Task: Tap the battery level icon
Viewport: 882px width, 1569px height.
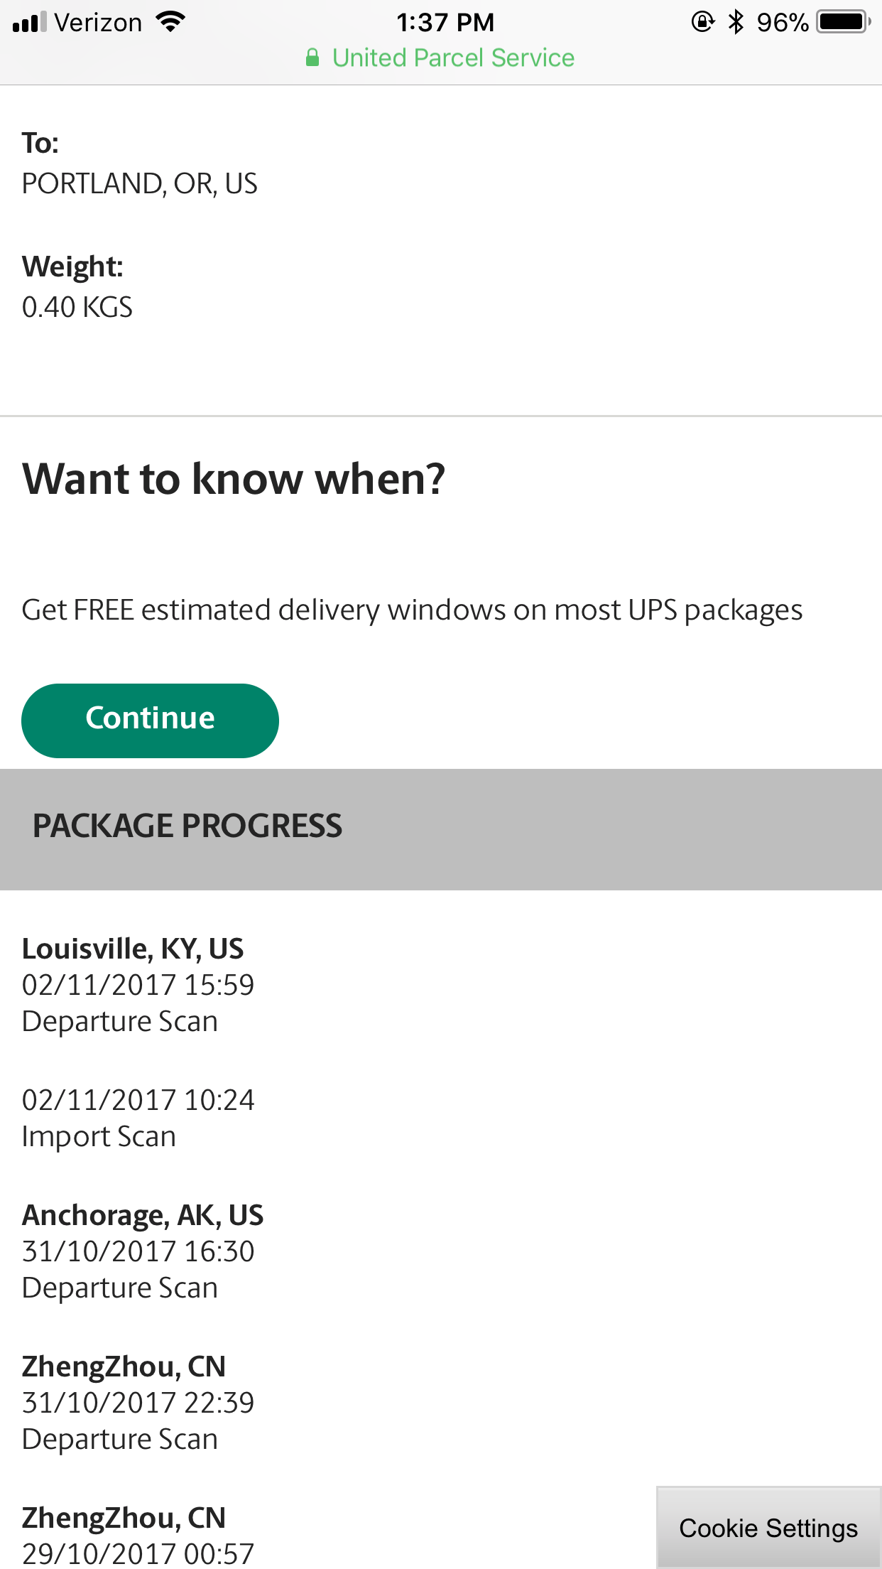Action: coord(843,22)
